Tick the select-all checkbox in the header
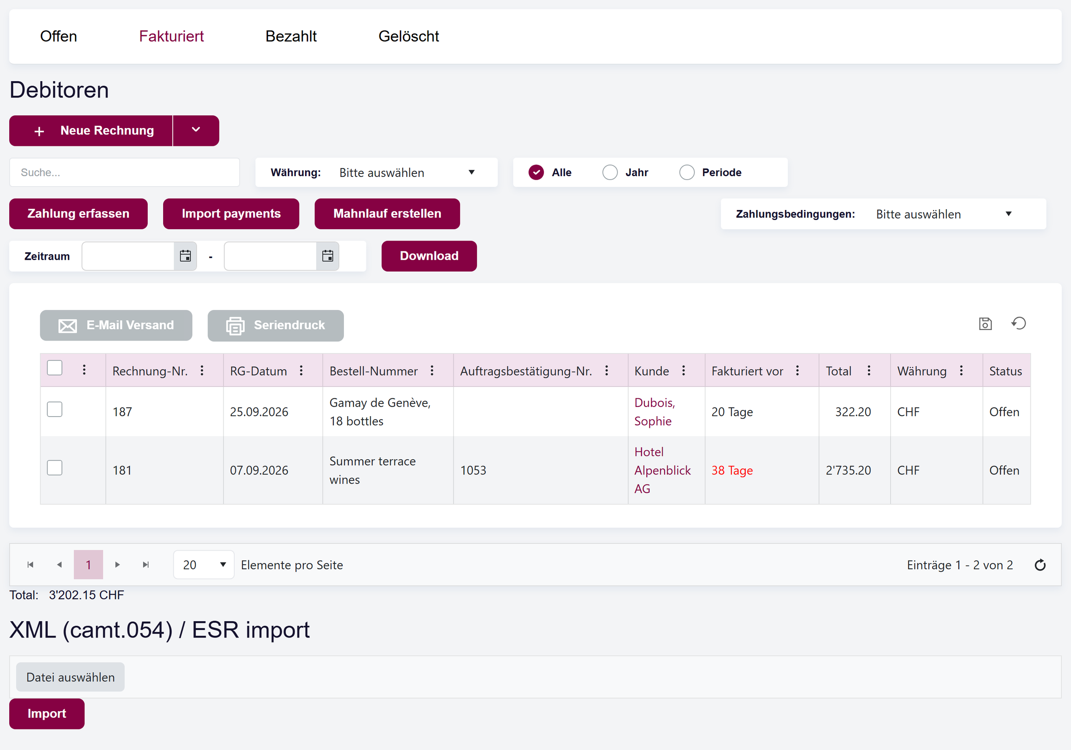 (x=54, y=368)
